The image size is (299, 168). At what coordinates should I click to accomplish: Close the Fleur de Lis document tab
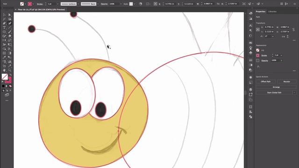point(15,9)
